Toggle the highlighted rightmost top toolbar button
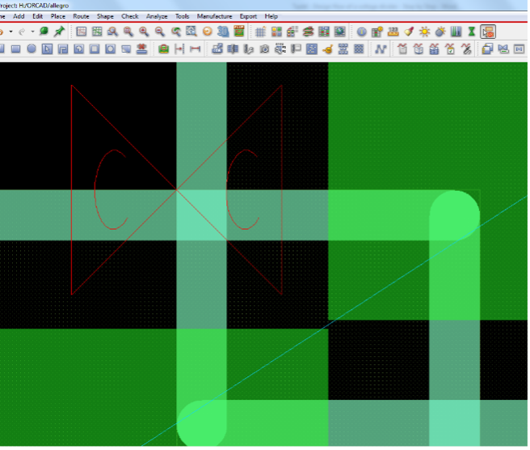Viewport: 530px width, 450px height. coord(487,32)
